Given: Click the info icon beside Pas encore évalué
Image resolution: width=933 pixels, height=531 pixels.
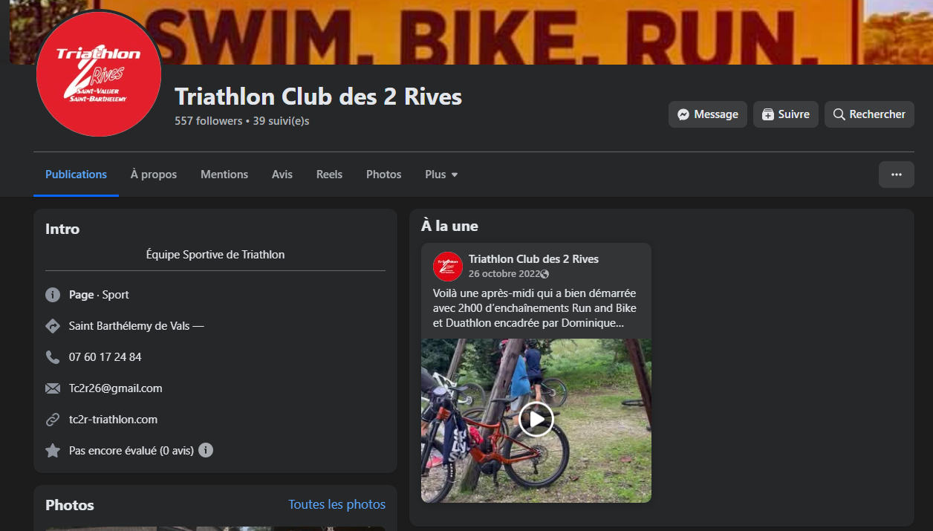Looking at the screenshot, I should pos(206,450).
